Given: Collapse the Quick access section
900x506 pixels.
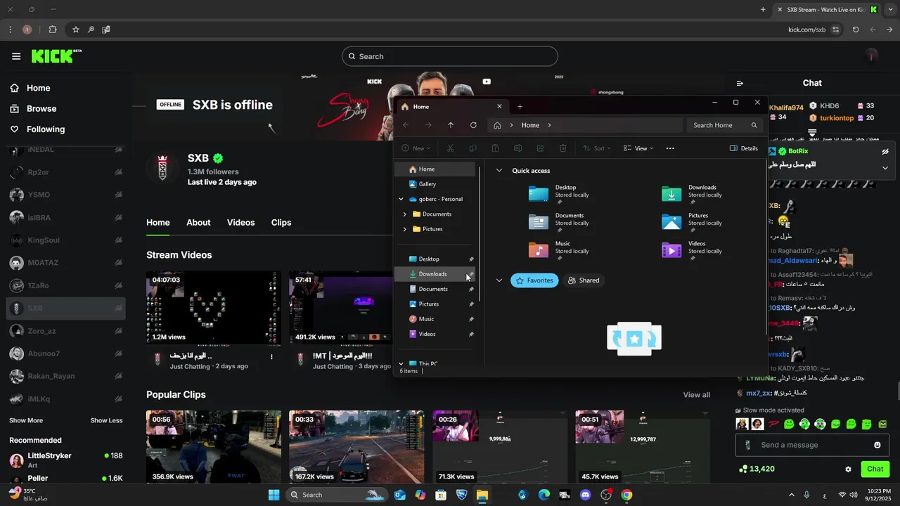Looking at the screenshot, I should 499,171.
